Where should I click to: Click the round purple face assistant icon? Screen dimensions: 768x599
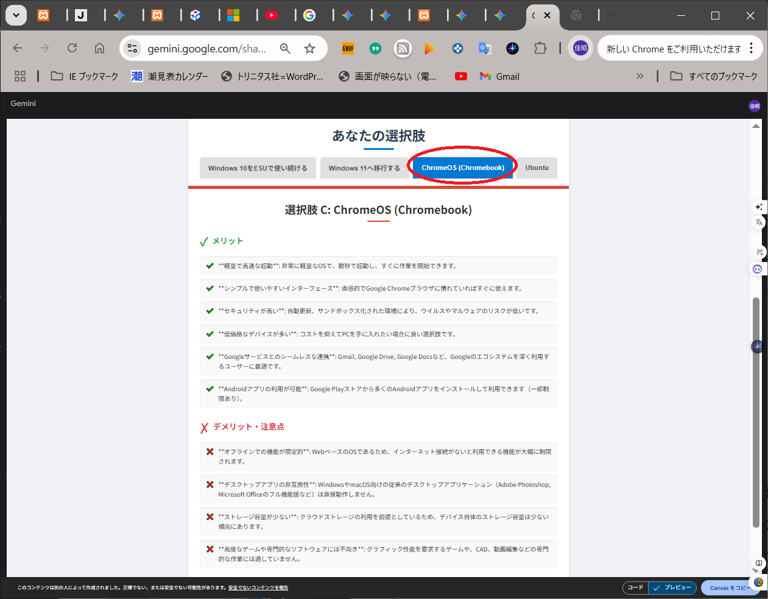(x=757, y=269)
